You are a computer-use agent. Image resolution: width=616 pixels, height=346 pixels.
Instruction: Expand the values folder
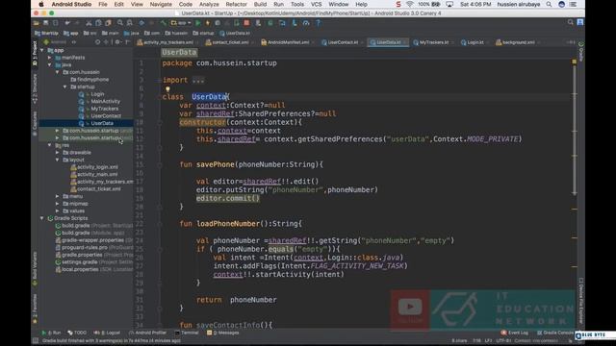58,211
